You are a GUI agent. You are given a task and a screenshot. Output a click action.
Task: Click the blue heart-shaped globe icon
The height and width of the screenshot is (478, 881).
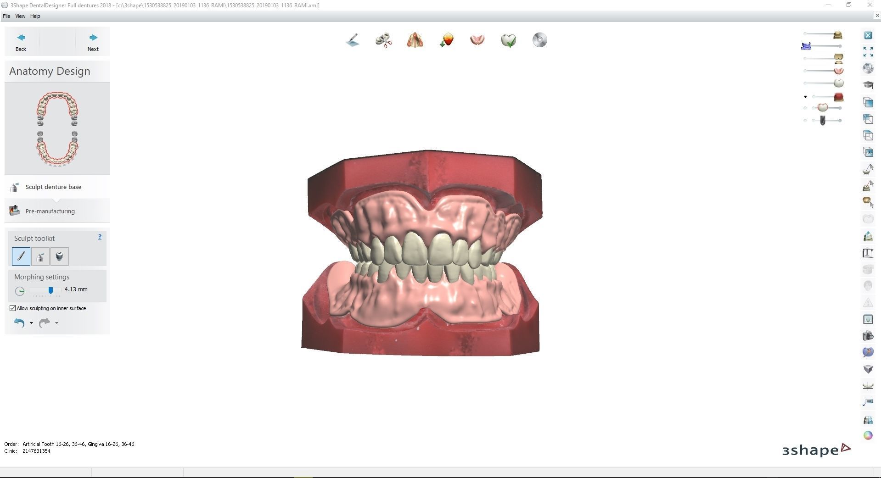868,352
